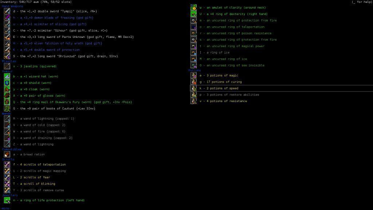Click the ring of teleportation icon
The height and width of the screenshot is (210, 373).
193,27
